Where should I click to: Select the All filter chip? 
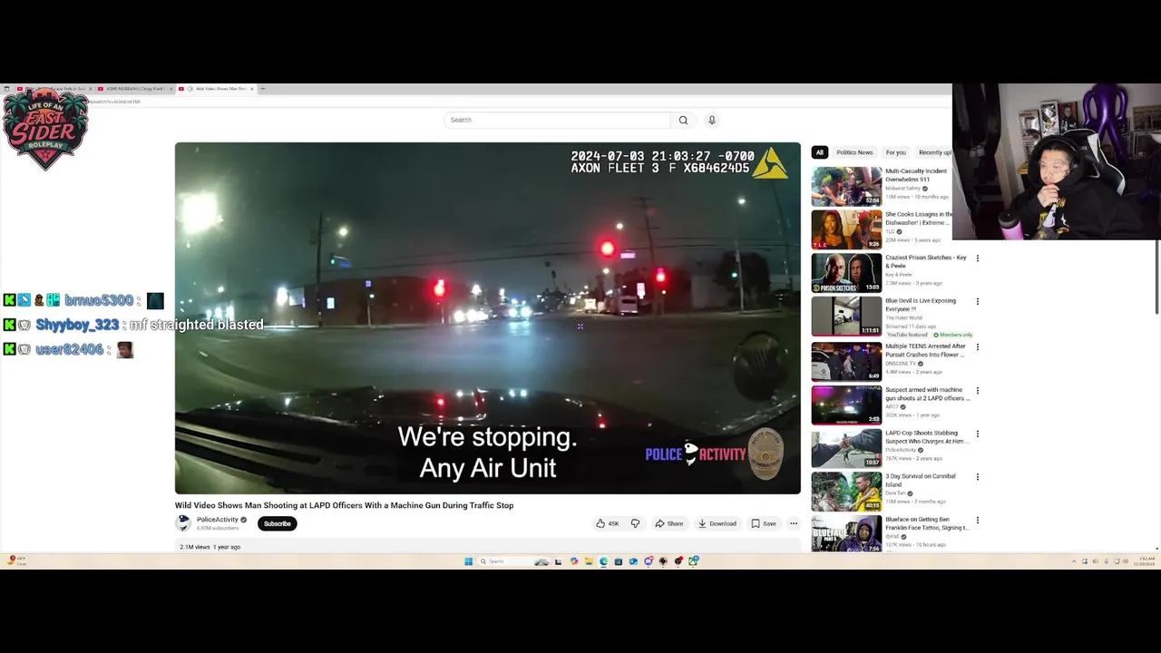(x=819, y=152)
